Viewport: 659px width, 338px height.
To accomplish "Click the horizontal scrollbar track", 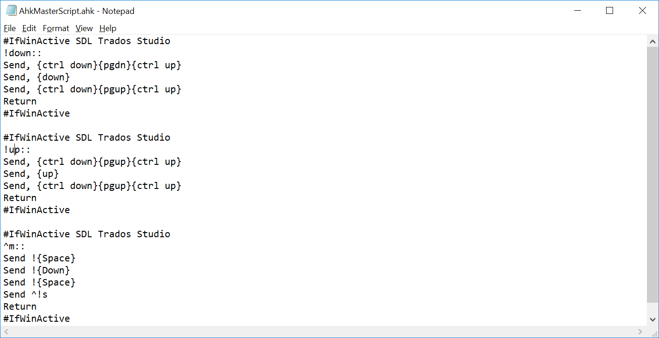I will tap(325, 332).
